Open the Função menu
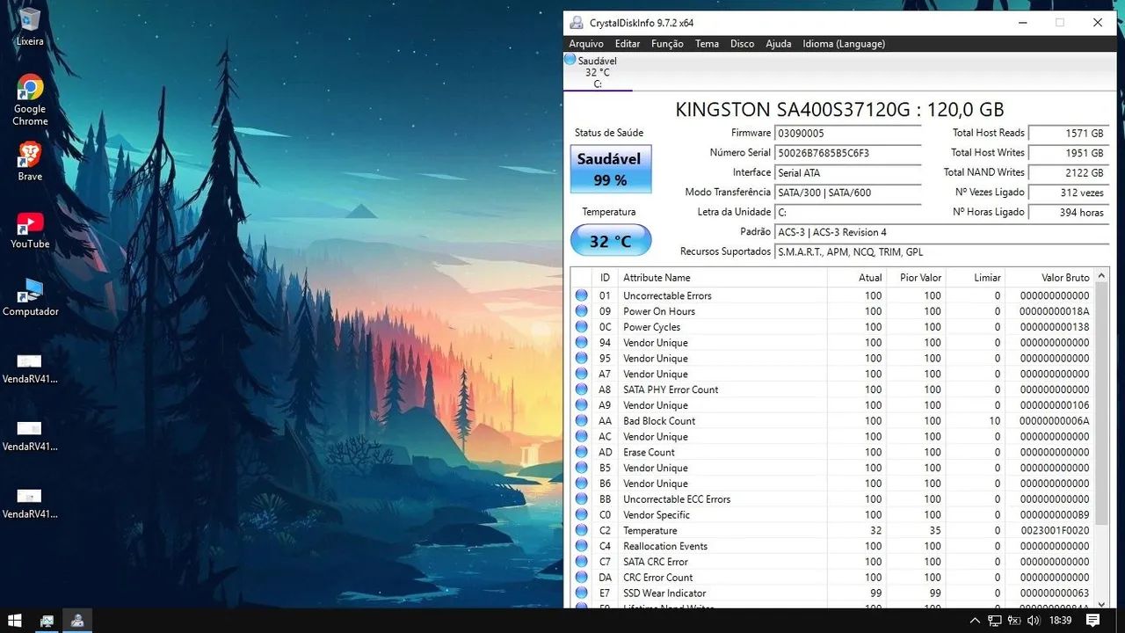Image resolution: width=1125 pixels, height=633 pixels. [667, 44]
